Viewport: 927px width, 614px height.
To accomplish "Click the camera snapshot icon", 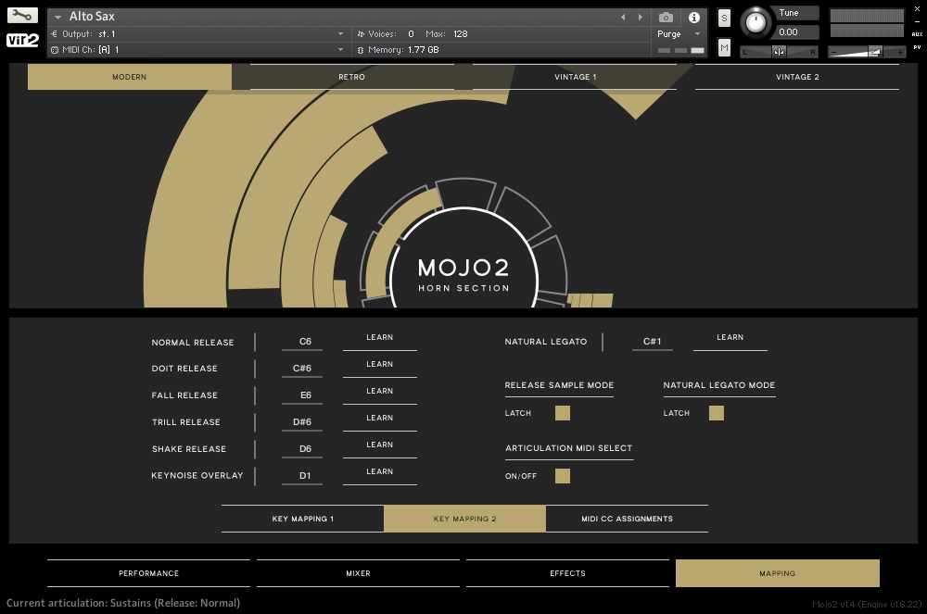I will coord(666,17).
